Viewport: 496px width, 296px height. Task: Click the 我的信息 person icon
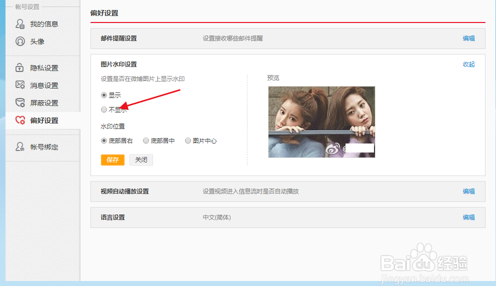coord(20,23)
